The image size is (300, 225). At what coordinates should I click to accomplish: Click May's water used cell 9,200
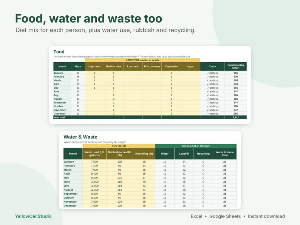[94, 178]
